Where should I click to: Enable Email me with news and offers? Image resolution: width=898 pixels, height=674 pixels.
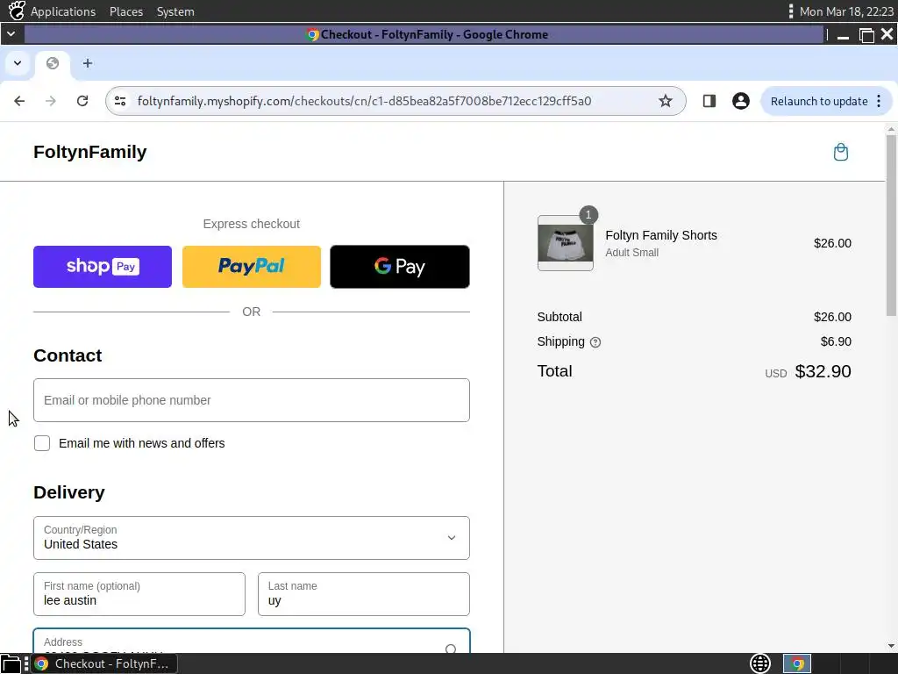tap(42, 443)
